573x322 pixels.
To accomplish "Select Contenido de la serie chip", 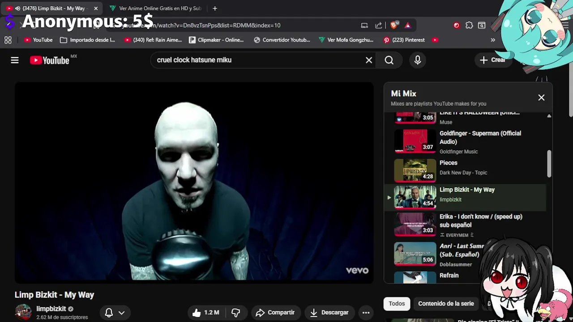I will click(x=446, y=304).
